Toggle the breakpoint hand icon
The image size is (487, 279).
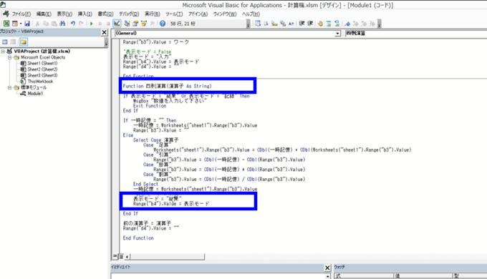320,24
